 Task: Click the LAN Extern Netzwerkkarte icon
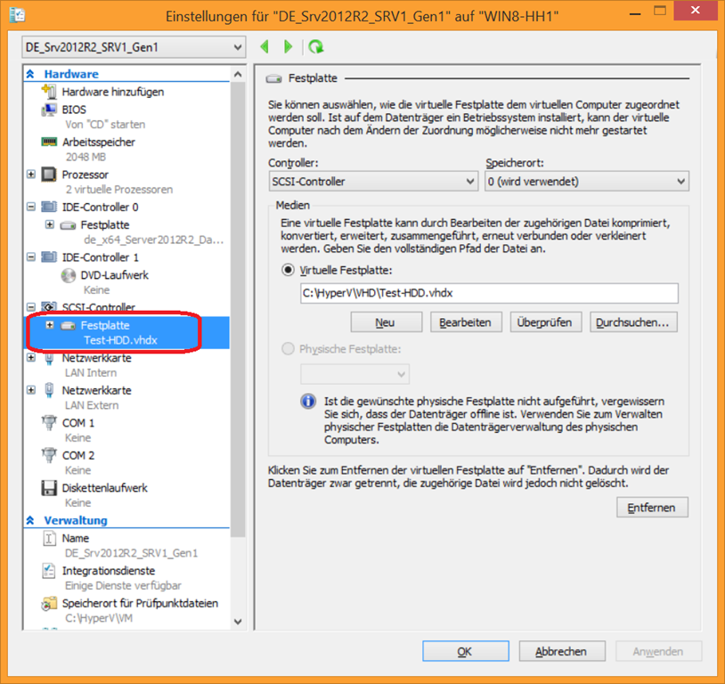click(x=49, y=390)
